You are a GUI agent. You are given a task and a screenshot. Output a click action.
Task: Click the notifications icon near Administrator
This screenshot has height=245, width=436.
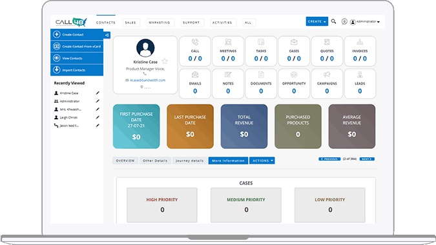click(344, 21)
